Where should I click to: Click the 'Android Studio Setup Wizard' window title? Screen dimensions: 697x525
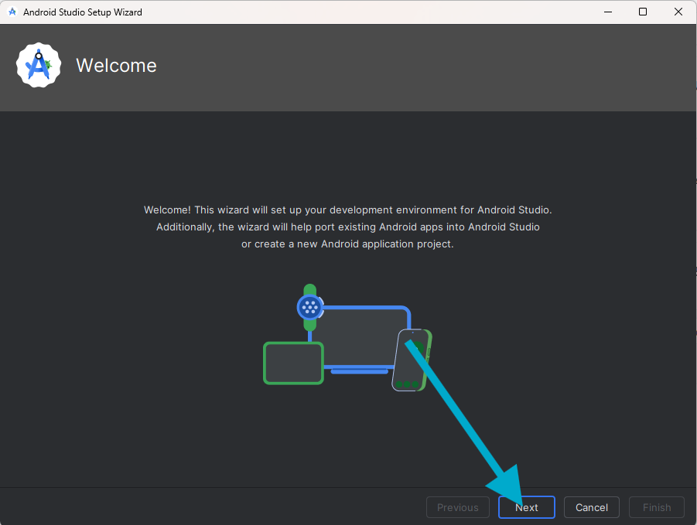[x=83, y=12]
